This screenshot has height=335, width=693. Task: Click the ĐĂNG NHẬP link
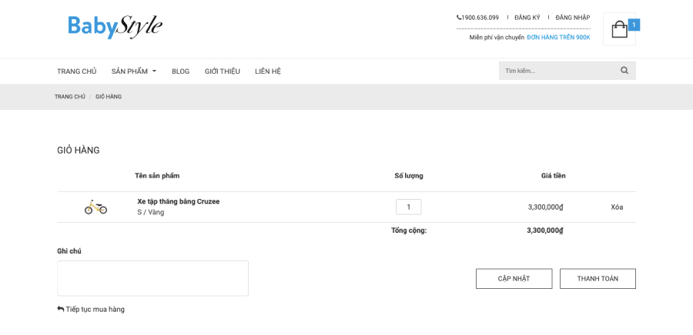click(x=573, y=18)
